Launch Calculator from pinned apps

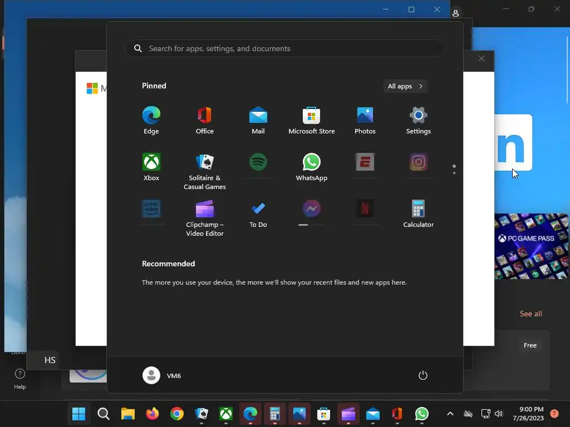(419, 214)
